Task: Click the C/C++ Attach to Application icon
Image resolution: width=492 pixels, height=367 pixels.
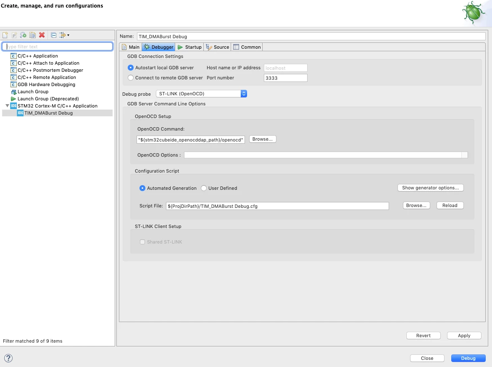Action: [x=13, y=63]
